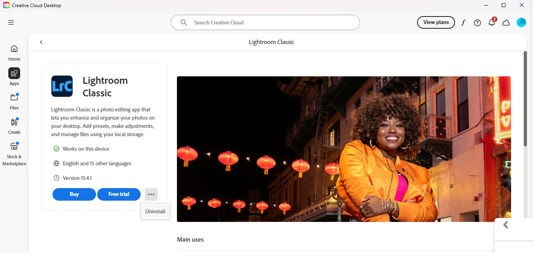Minimize the Creative Cloud window
Viewport: 534px width, 253px height.
(485, 5)
